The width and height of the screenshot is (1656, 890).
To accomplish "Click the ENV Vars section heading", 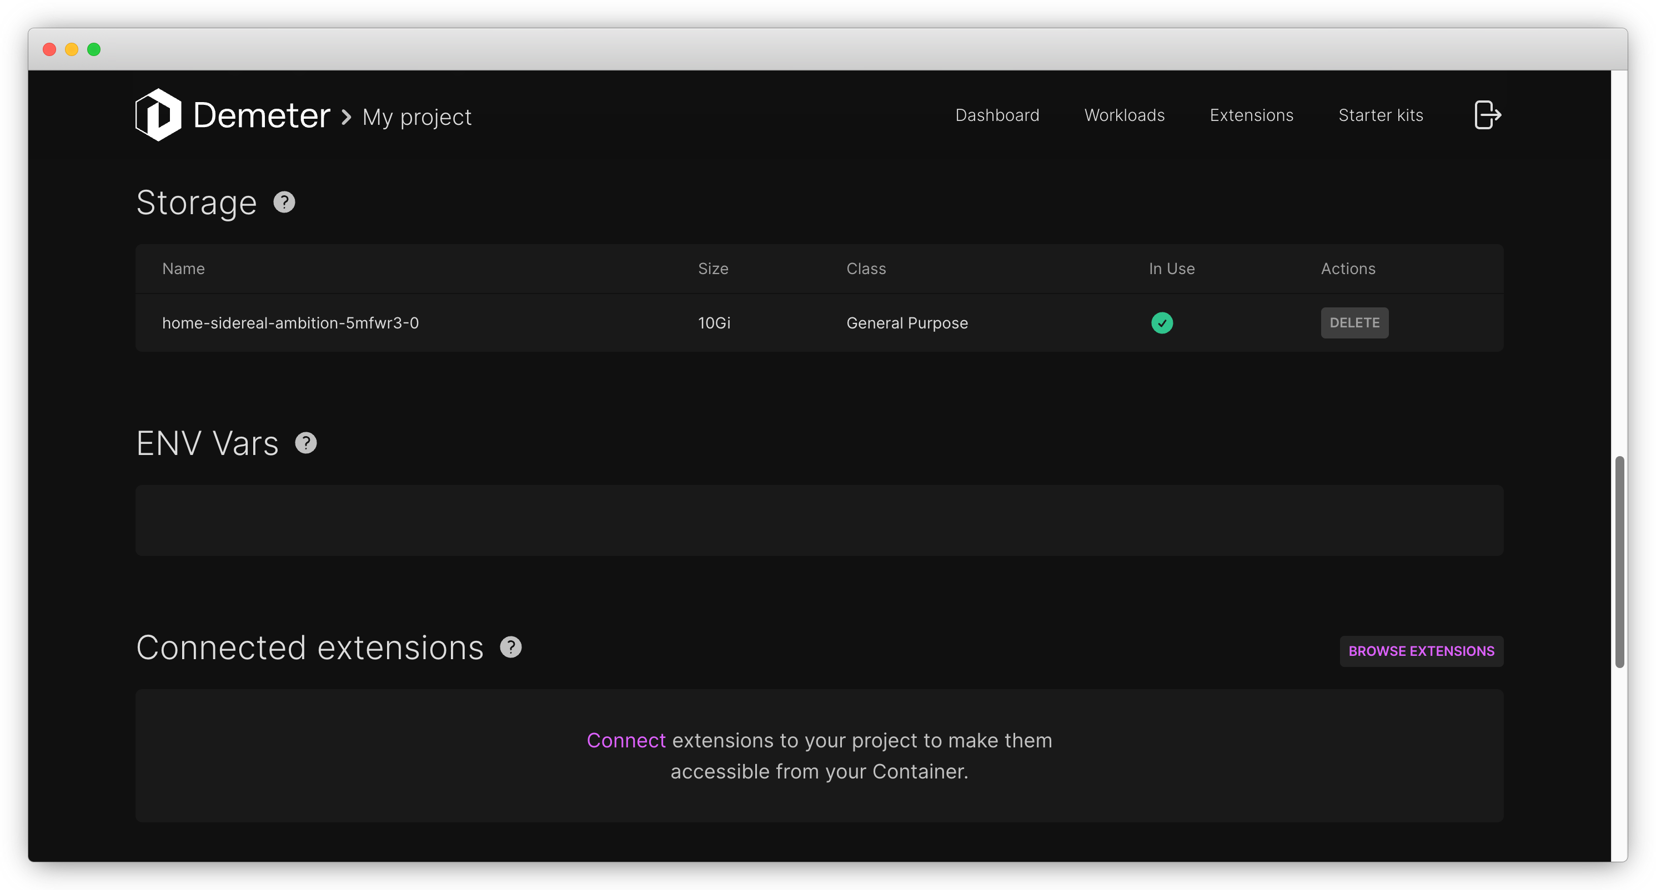I will (208, 443).
